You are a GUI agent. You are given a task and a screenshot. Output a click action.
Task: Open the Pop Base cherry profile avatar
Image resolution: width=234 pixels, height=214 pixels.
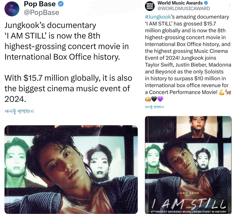click(x=12, y=9)
